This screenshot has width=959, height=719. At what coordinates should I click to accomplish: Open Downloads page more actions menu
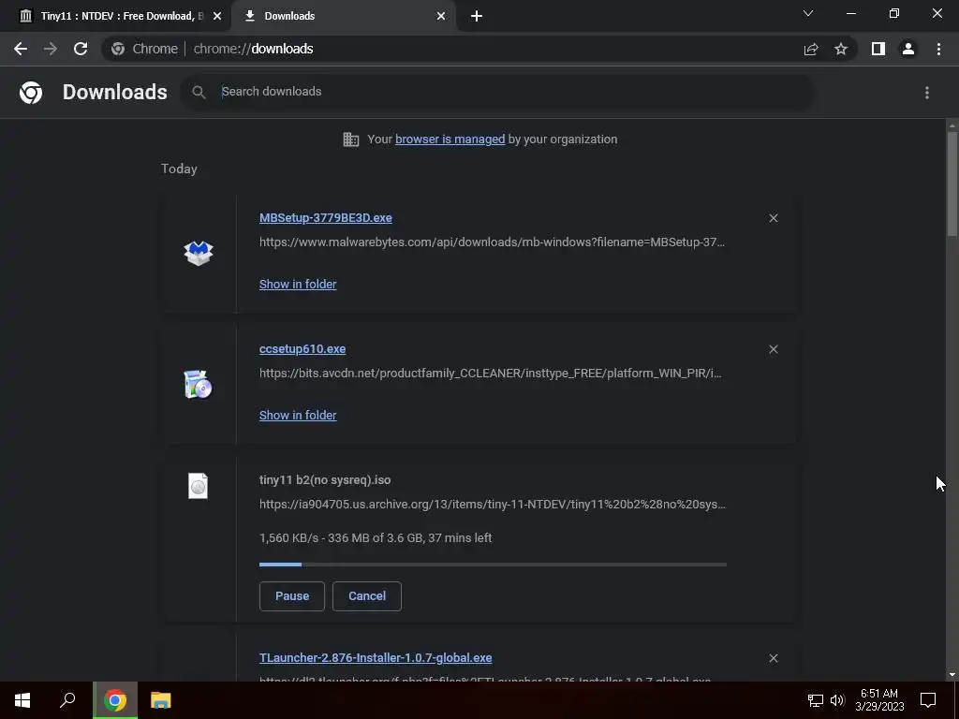[x=927, y=93]
